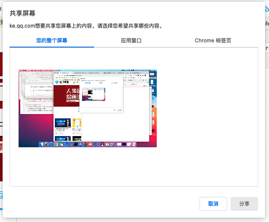
Task: Click the green WeChat icon in the preview dock
Action: (x=61, y=144)
